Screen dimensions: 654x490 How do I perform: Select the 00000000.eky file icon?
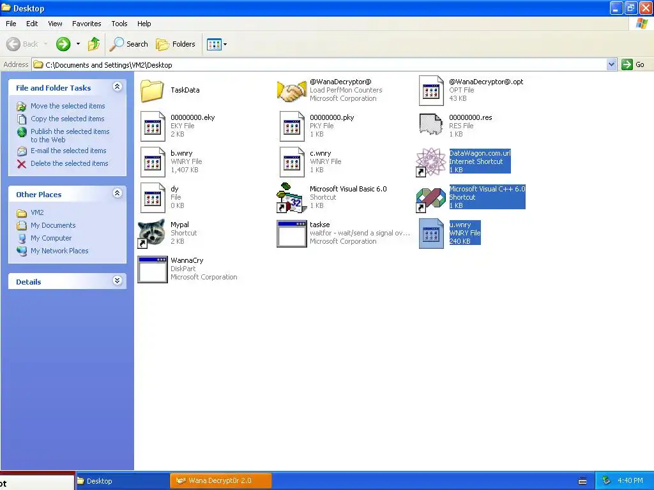point(152,126)
